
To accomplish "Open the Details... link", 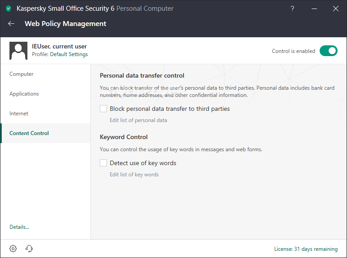I will pyautogui.click(x=19, y=227).
